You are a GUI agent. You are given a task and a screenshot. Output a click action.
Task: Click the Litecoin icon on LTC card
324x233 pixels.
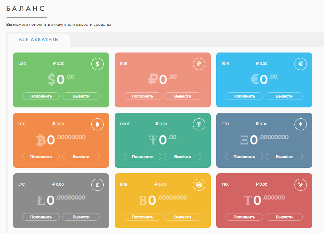97,185
